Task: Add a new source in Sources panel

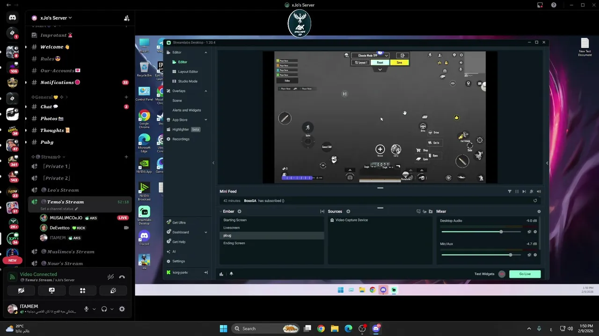Action: [348, 211]
